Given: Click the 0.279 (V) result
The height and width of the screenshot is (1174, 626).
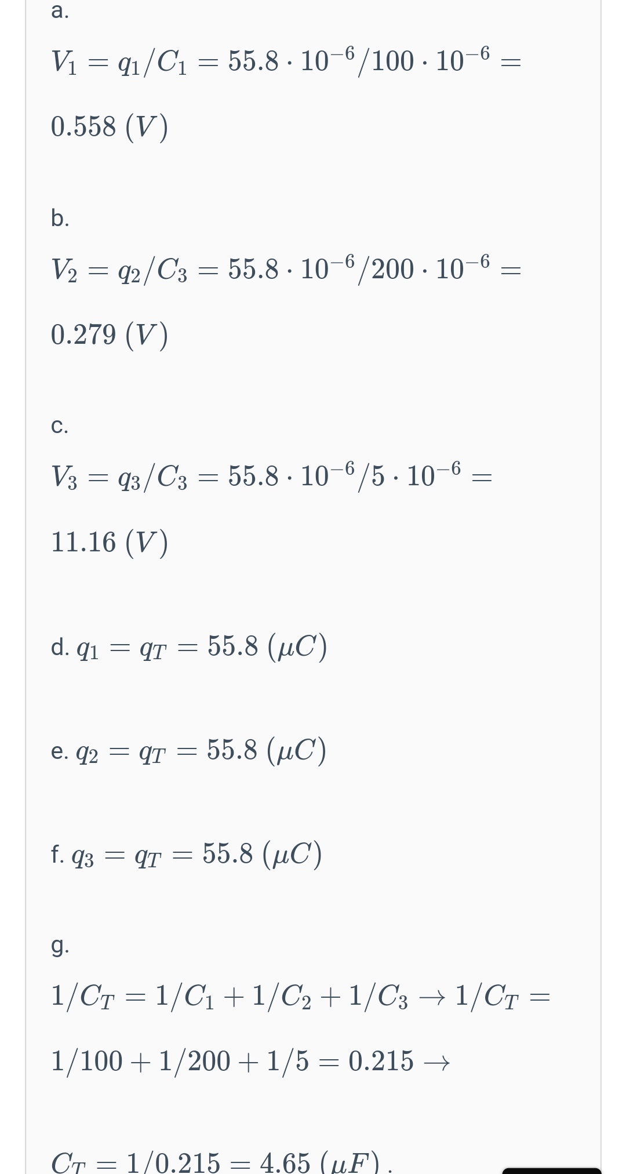Looking at the screenshot, I should (110, 335).
